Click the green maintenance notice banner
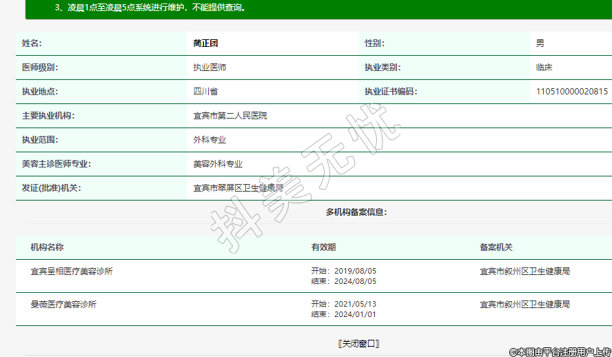612x357 pixels. 317,8
